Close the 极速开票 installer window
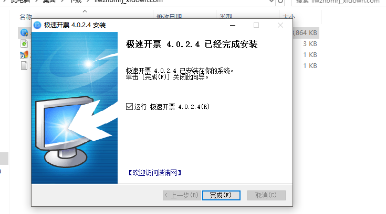This screenshot has height=214, width=386. coord(280,25)
